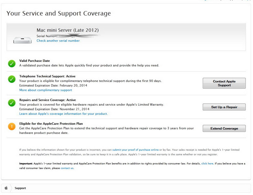Viewport: 253px width, 195px height.
Task: Click green checkmark beside Valid Purchase Date
Action: click(x=12, y=64)
